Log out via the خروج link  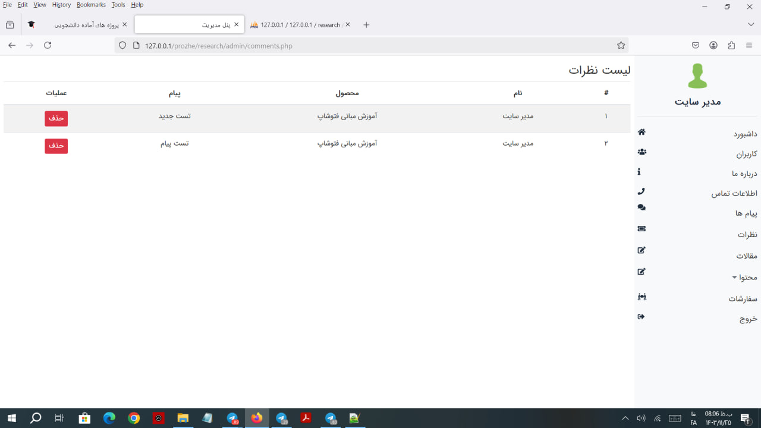pyautogui.click(x=749, y=319)
